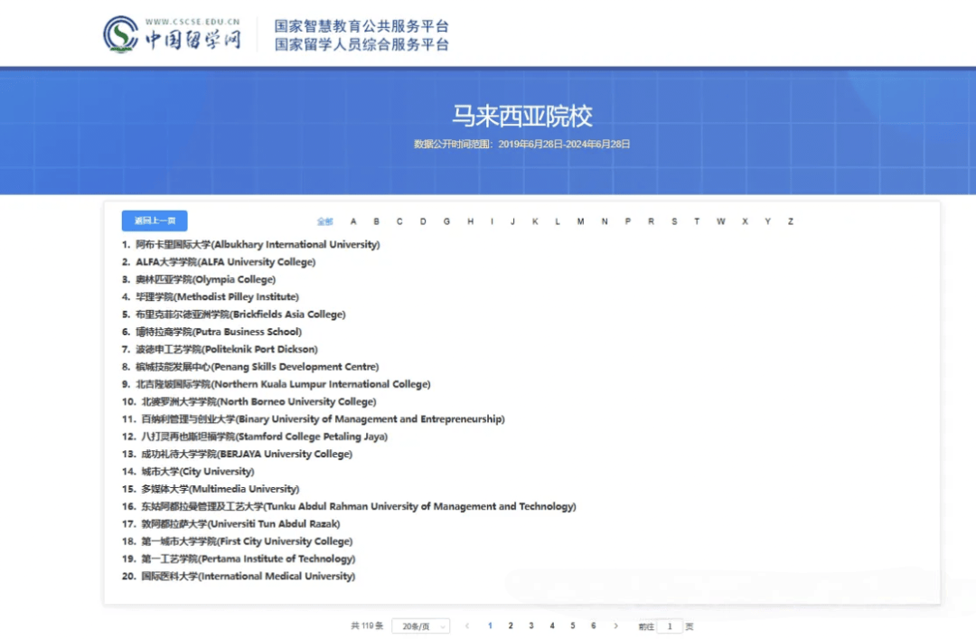Viewport: 976px width, 639px height.
Task: Open North Borneo University College entry
Action: (258, 401)
